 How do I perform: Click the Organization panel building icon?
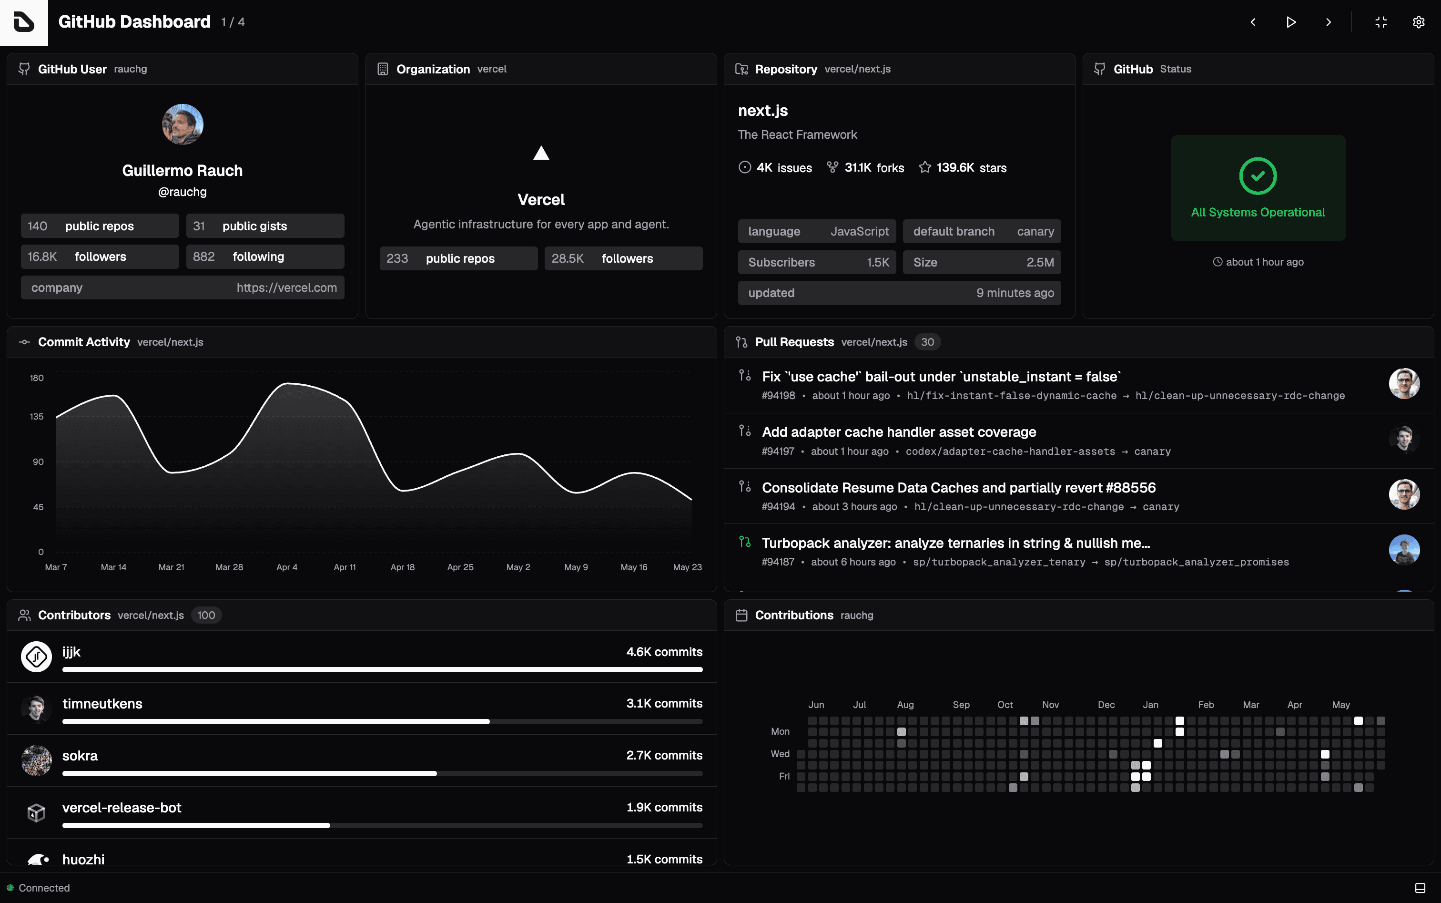click(383, 69)
